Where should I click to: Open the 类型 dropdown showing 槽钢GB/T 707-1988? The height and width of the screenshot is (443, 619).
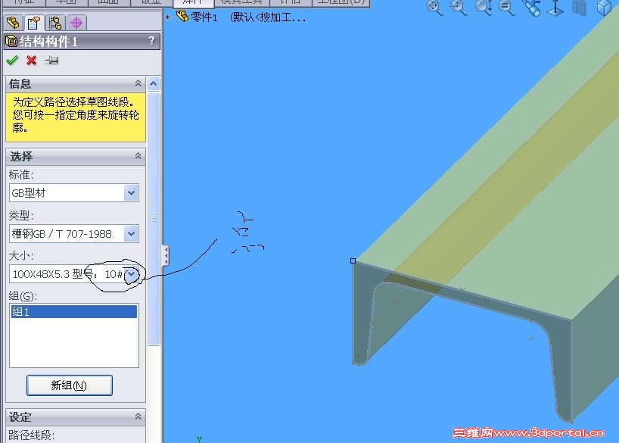coord(132,234)
